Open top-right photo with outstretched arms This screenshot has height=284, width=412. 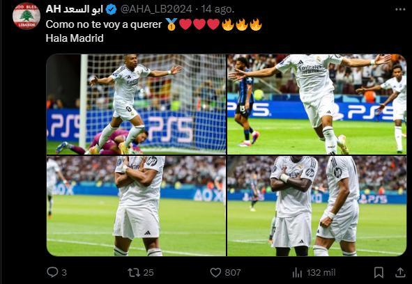click(x=317, y=104)
